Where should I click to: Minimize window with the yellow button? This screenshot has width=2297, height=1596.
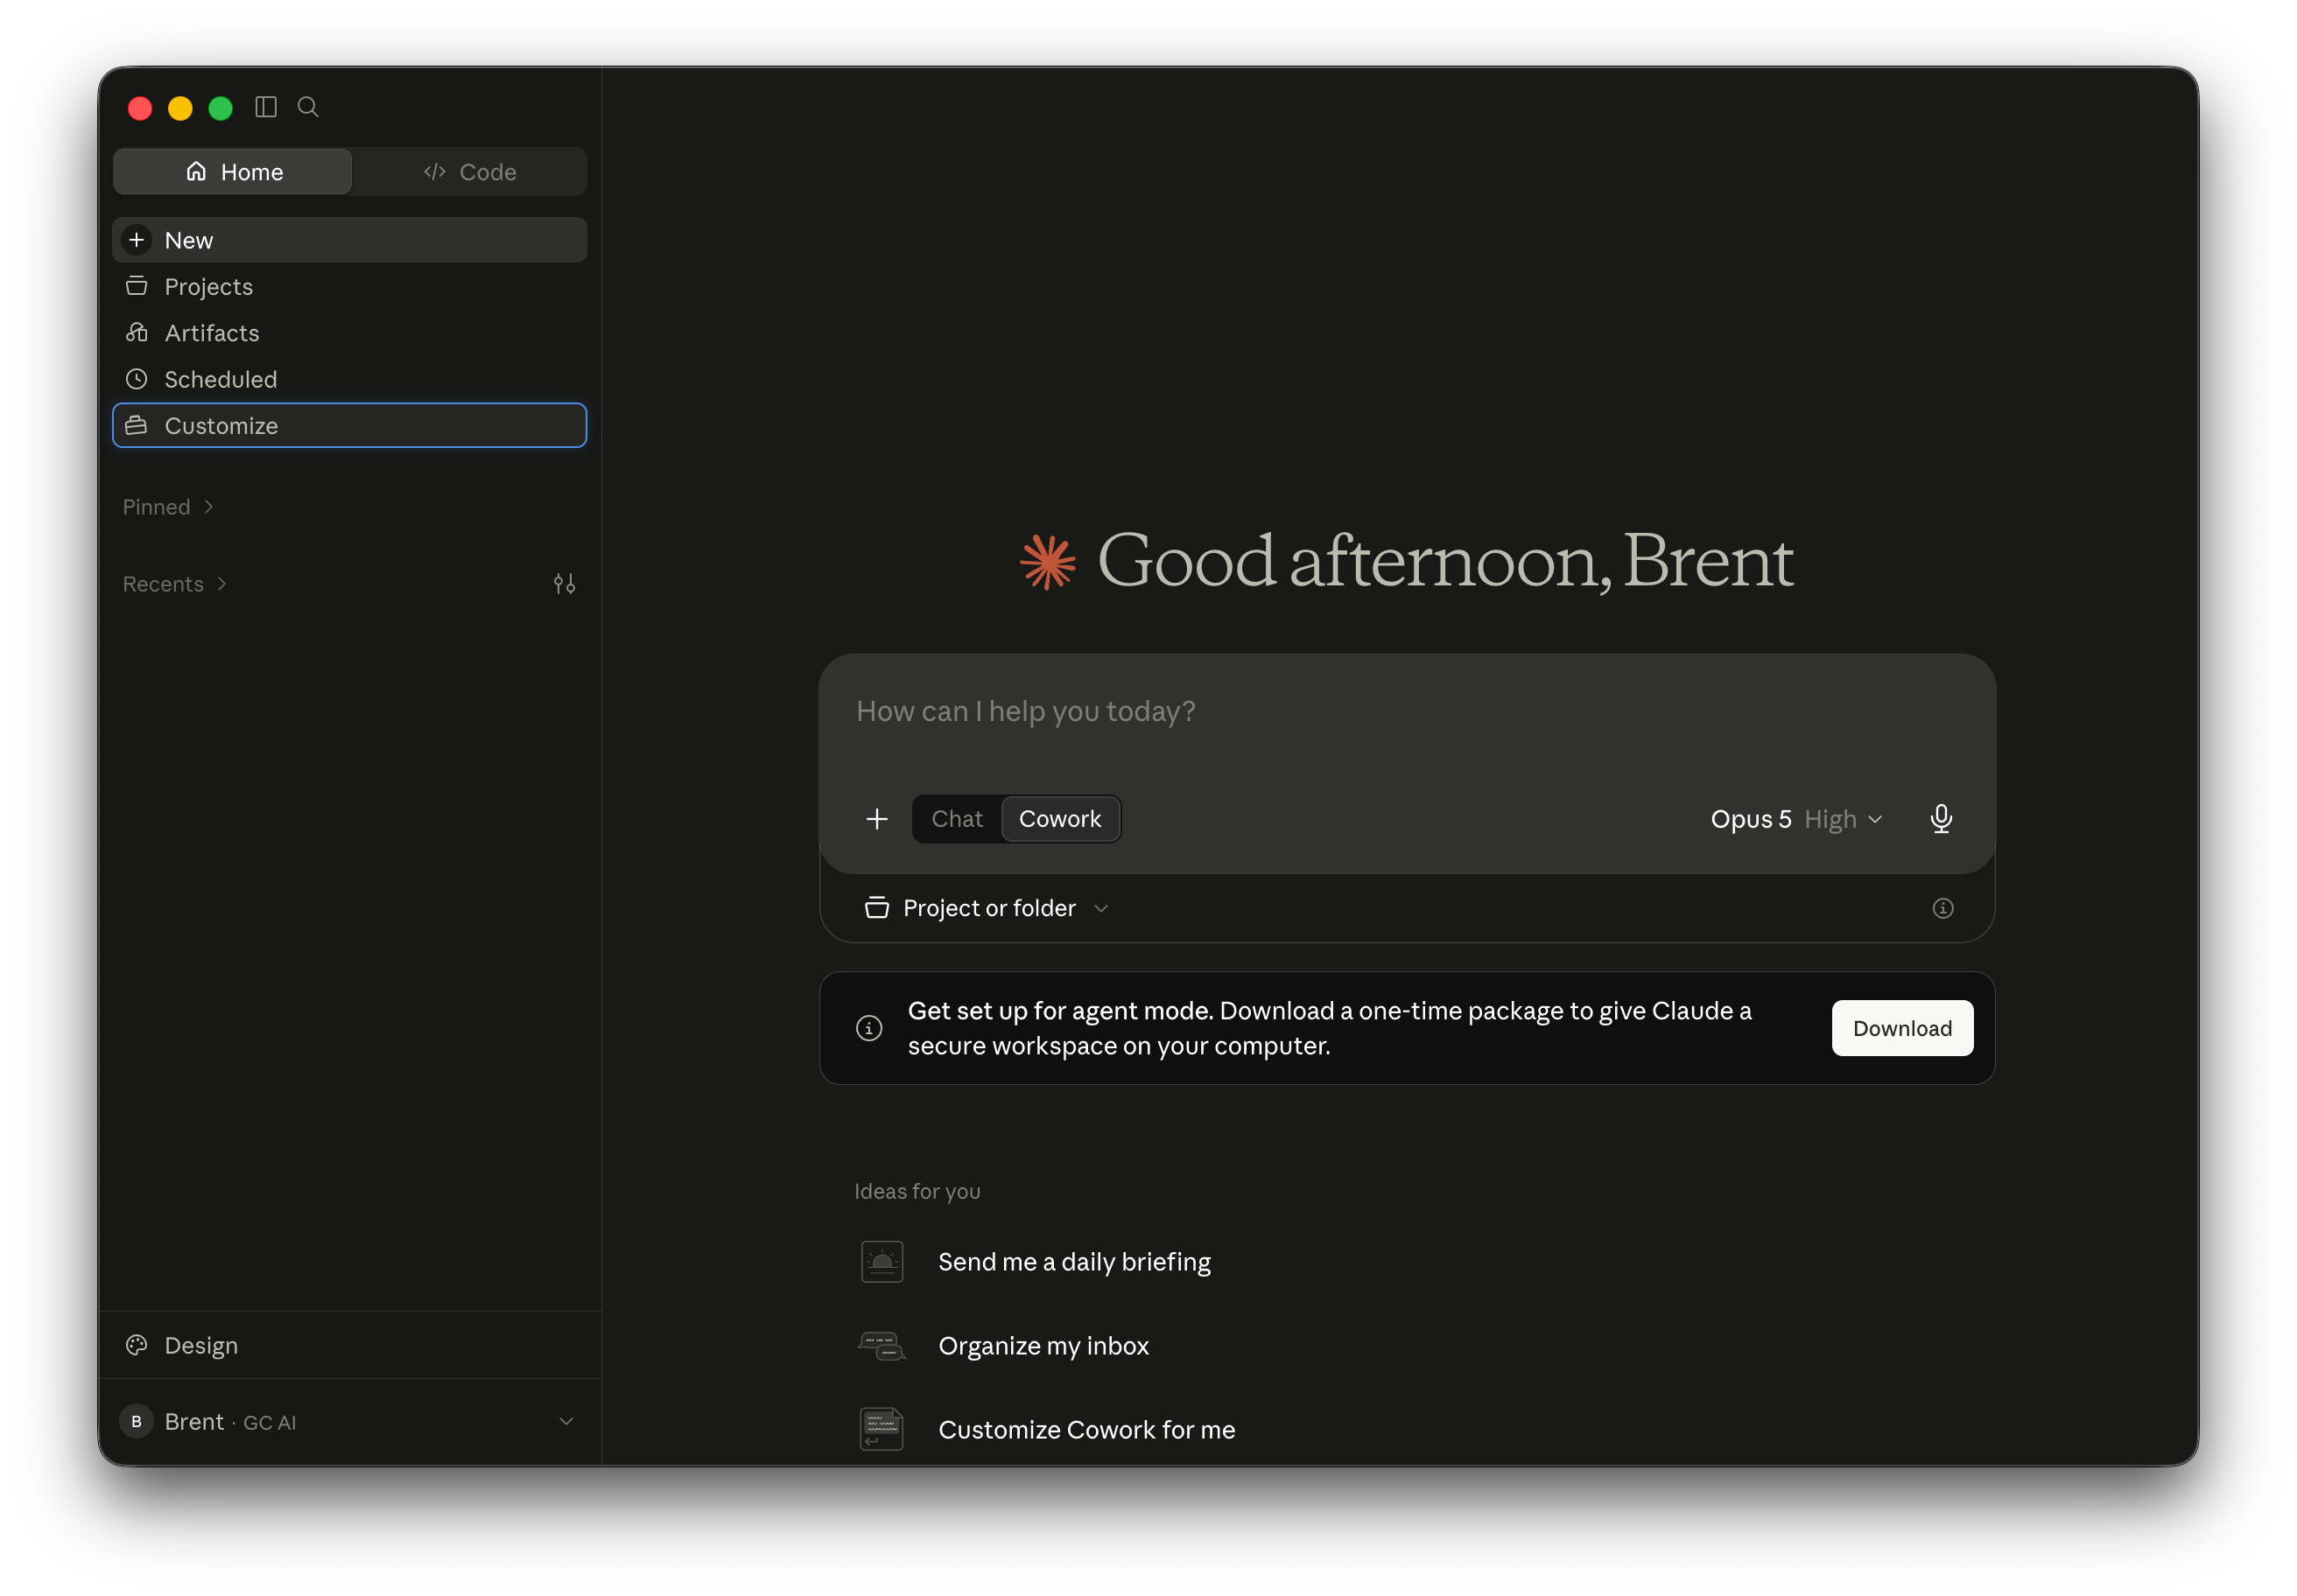click(180, 108)
